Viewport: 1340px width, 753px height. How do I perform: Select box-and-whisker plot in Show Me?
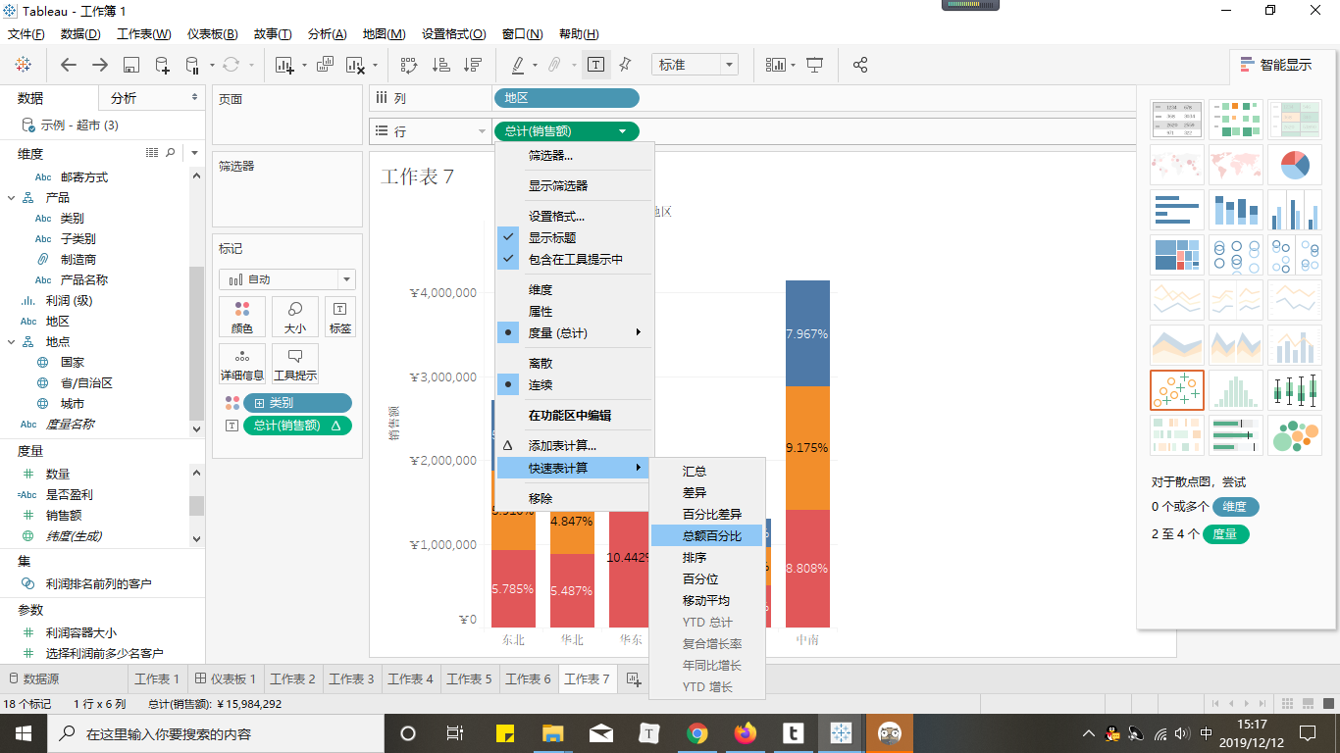tap(1295, 390)
